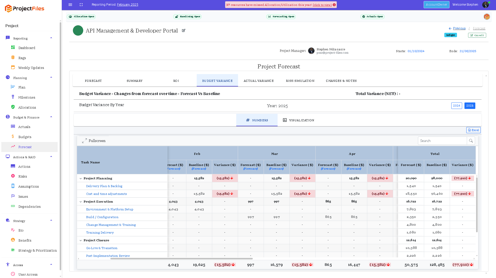Collapse the Planning section arrow

click(x=51, y=77)
